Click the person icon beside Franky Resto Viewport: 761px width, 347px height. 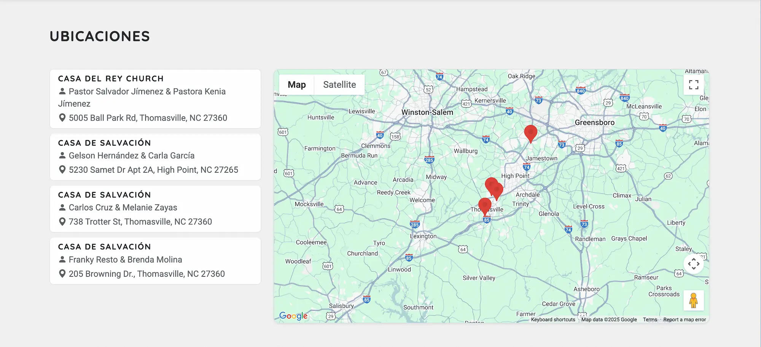(62, 260)
